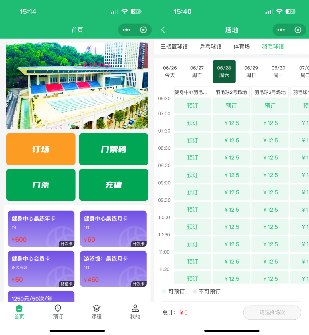The height and width of the screenshot is (335, 309).
Task: Tap the 06:30 预订 cell for 健身中心羽毛球
Action: click(192, 106)
